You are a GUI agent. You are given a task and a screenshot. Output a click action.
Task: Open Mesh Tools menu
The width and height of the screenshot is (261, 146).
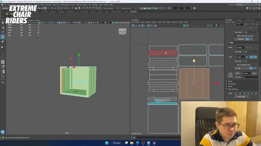tap(56, 5)
